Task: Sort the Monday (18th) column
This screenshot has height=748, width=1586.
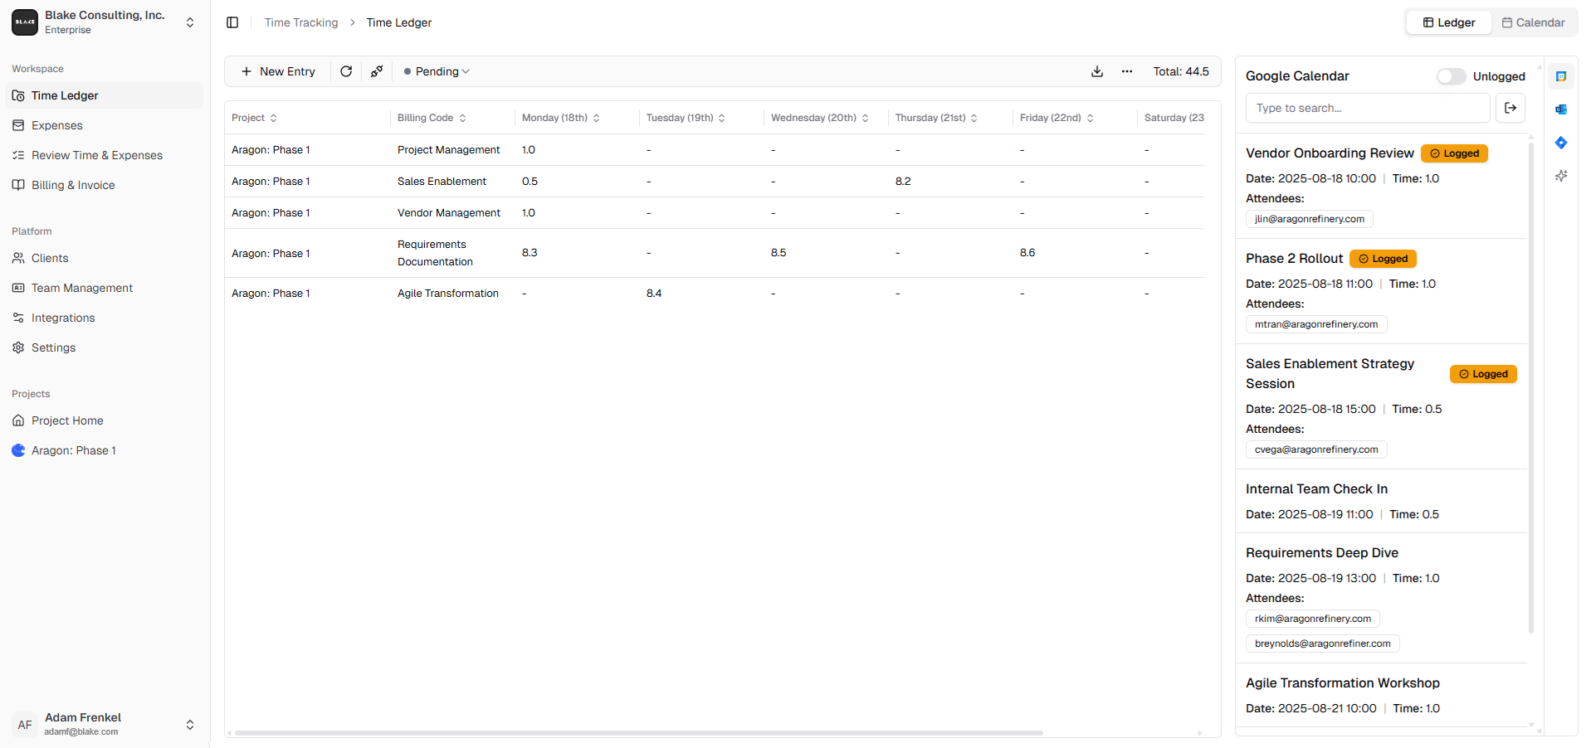Action: (x=561, y=118)
